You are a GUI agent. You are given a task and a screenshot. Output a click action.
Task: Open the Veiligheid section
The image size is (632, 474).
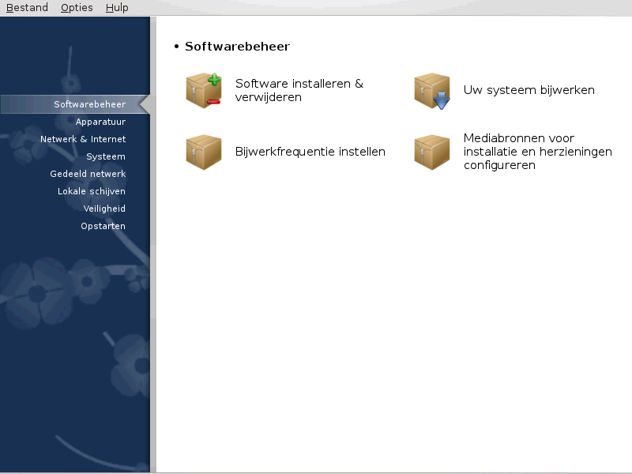click(x=104, y=209)
